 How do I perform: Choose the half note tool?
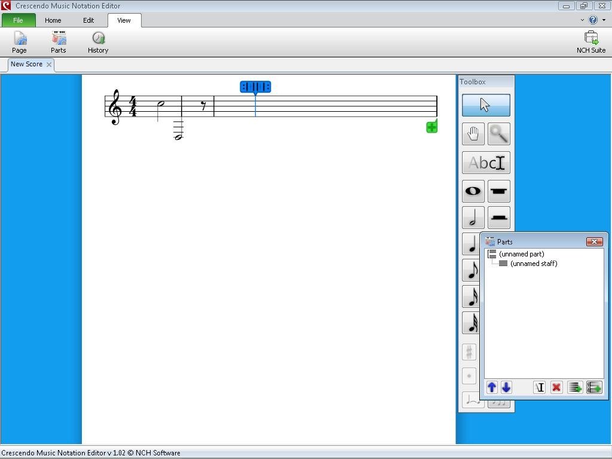(473, 218)
